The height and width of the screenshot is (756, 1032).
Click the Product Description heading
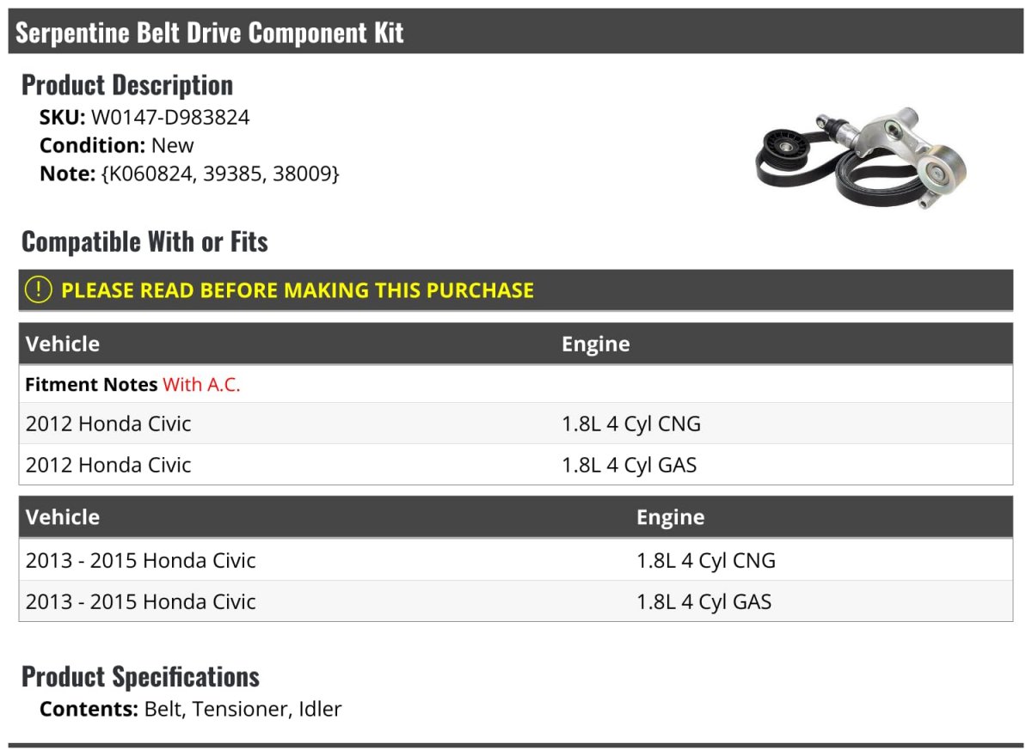pos(127,85)
